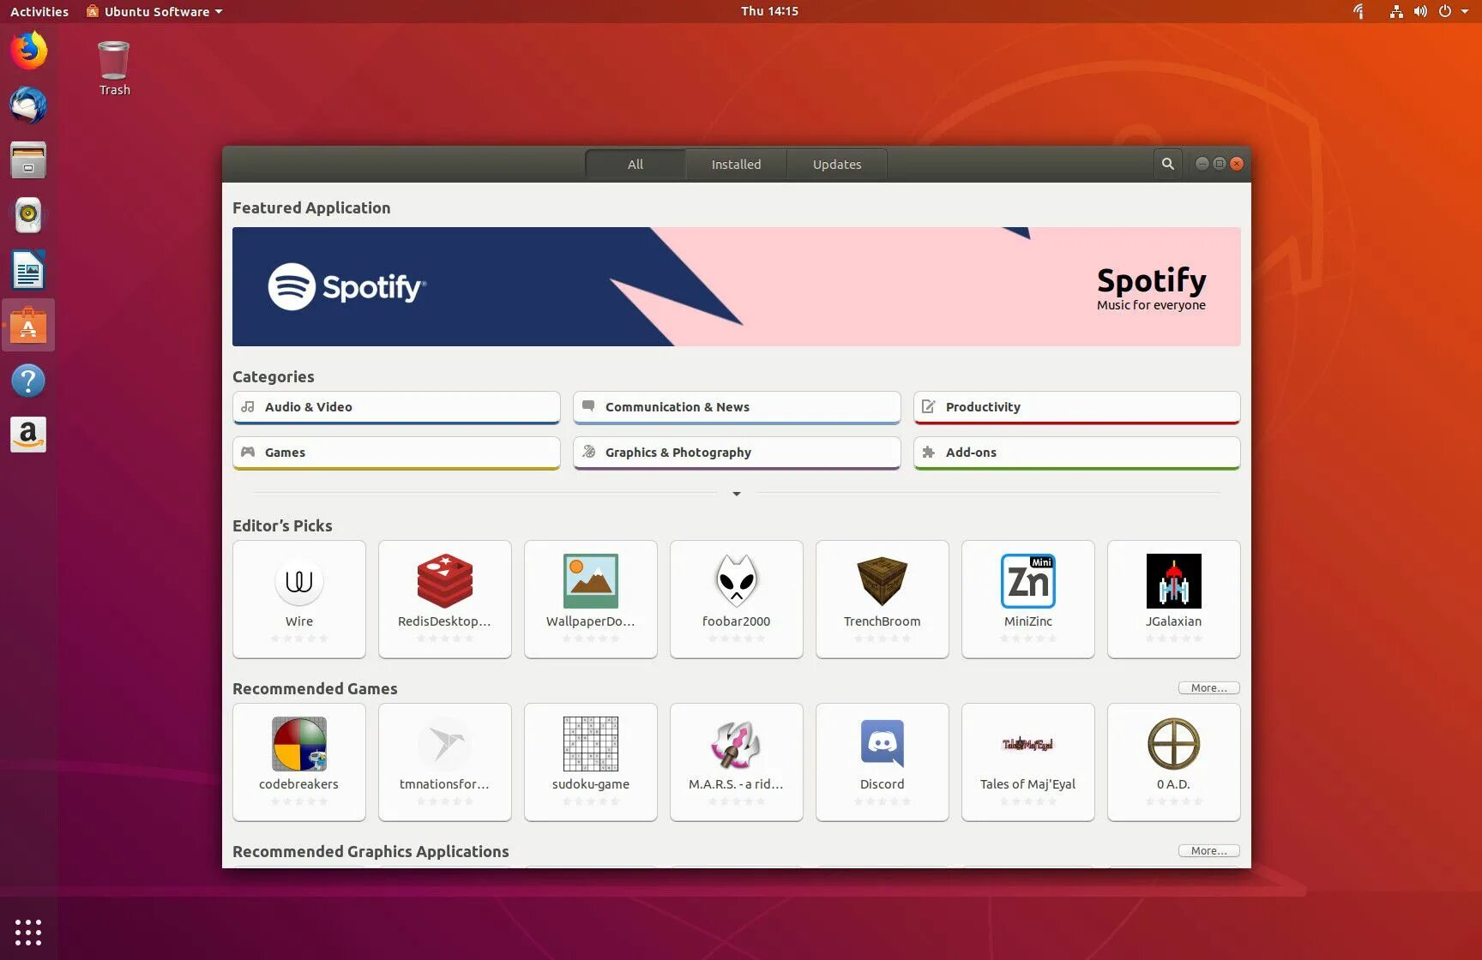Open the volume indicator icon
The width and height of the screenshot is (1482, 960).
coord(1420,11)
